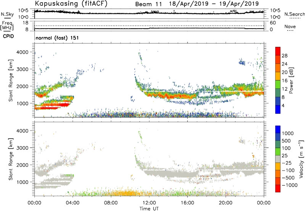Image resolution: width=305 pixels, height=211 pixels.
Task: Click the "100" label on Velocity color bar
Action: pyautogui.click(x=286, y=148)
